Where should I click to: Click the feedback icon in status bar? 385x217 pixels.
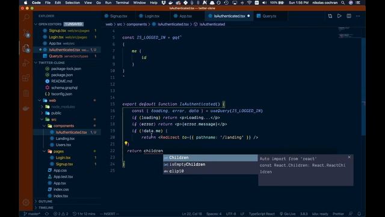pyautogui.click(x=351, y=214)
